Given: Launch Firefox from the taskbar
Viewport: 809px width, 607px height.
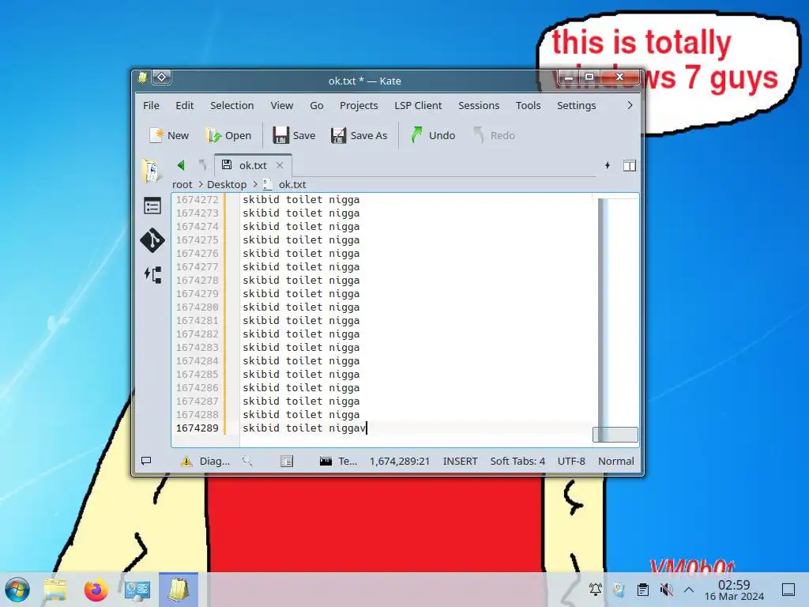Looking at the screenshot, I should 96,590.
